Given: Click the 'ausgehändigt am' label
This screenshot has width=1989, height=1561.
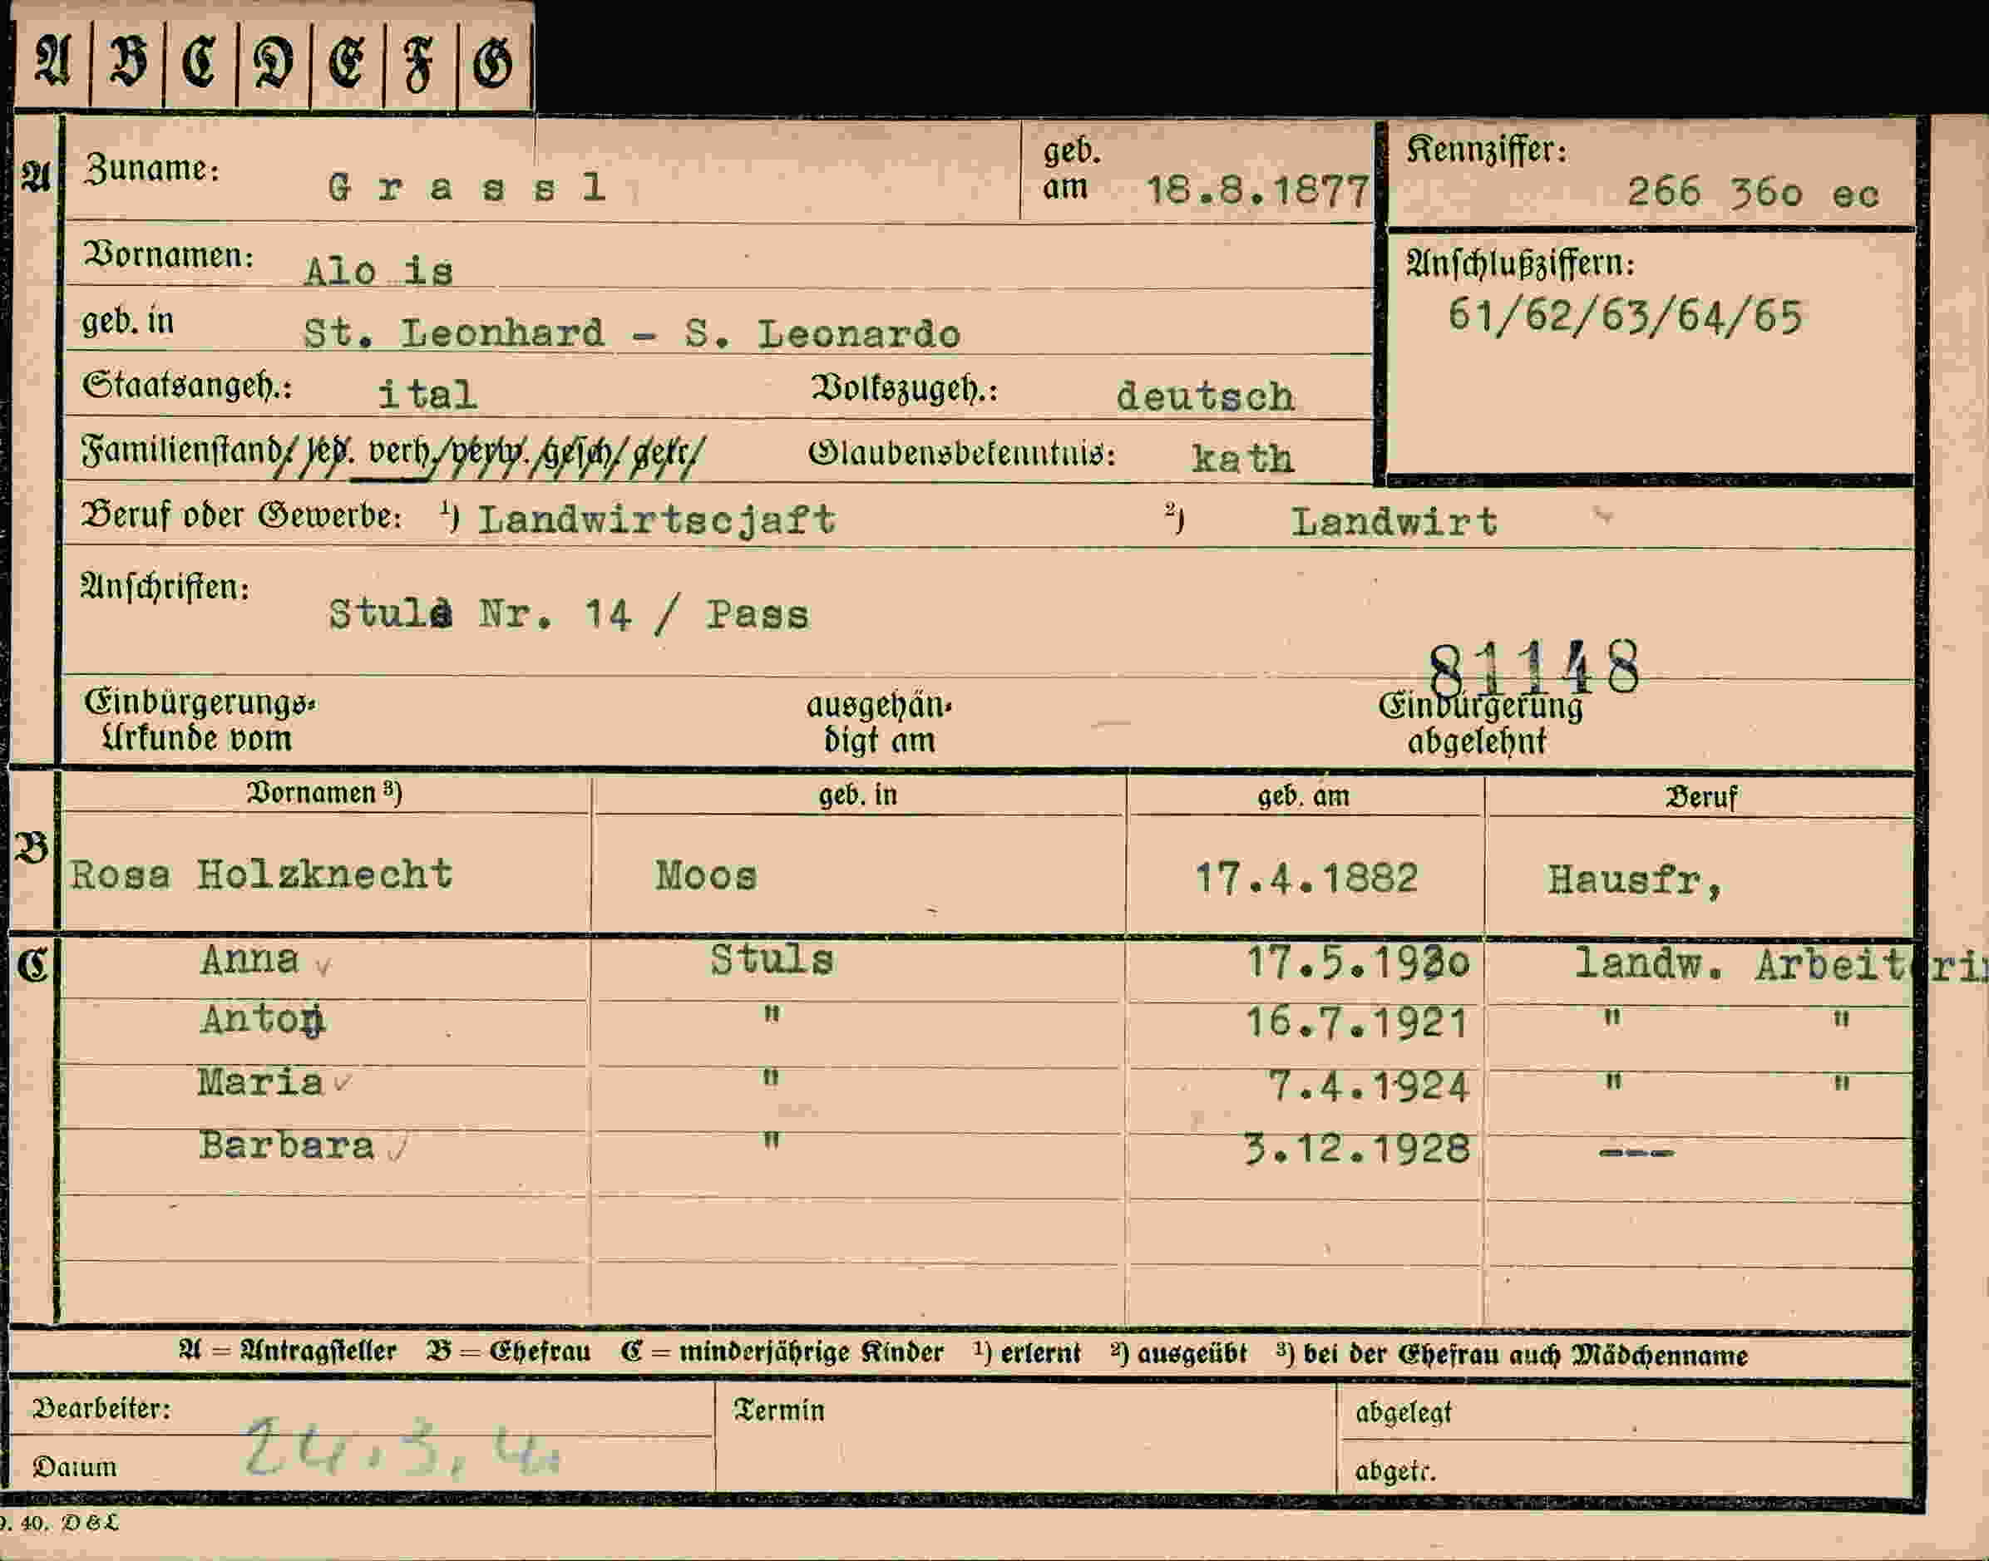Looking at the screenshot, I should pyautogui.click(x=879, y=722).
